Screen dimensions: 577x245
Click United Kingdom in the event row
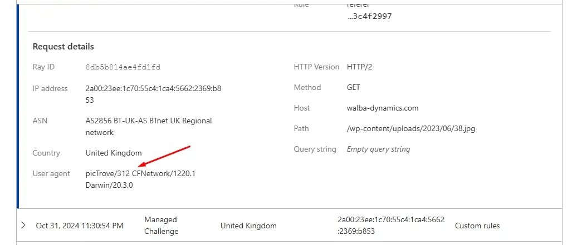(x=248, y=226)
